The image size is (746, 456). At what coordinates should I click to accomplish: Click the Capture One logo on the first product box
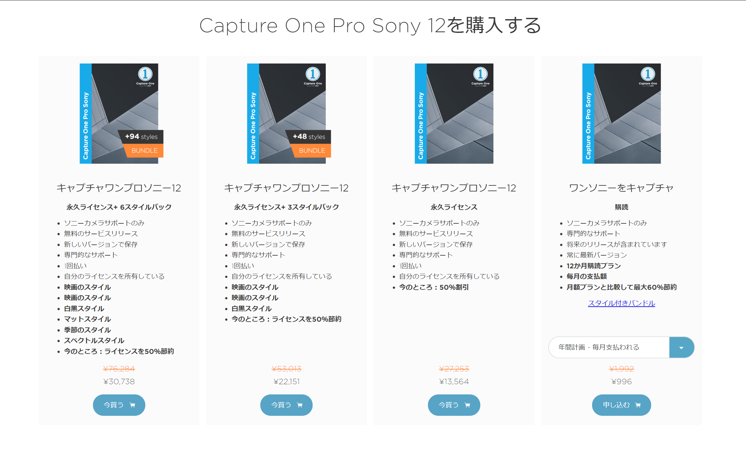point(145,76)
